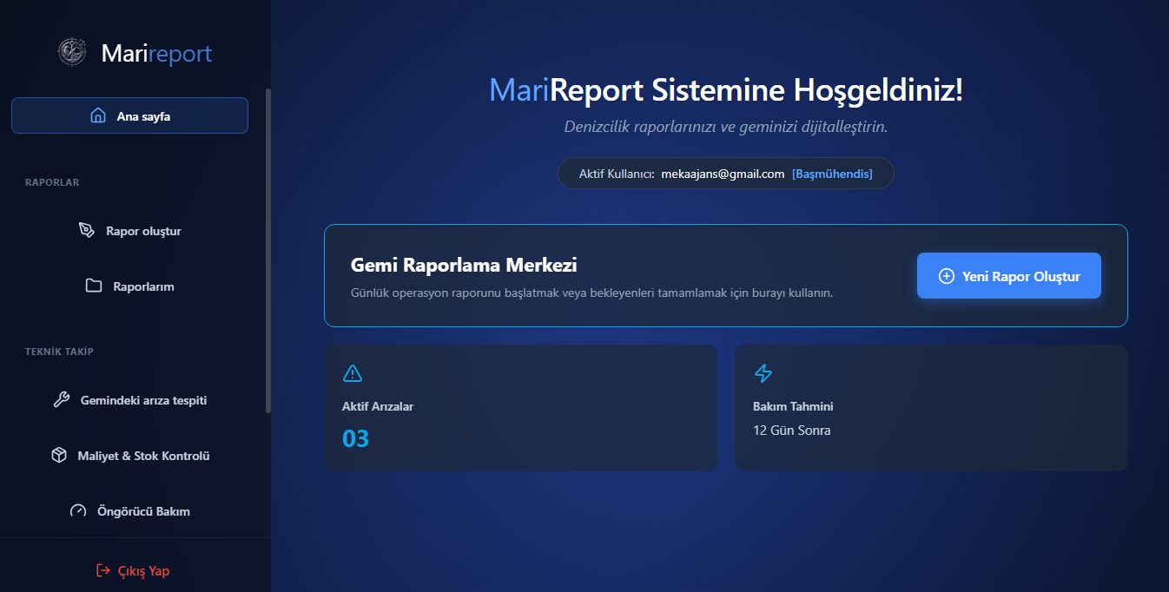Click the pen icon beside Rapor oluştur

(87, 231)
